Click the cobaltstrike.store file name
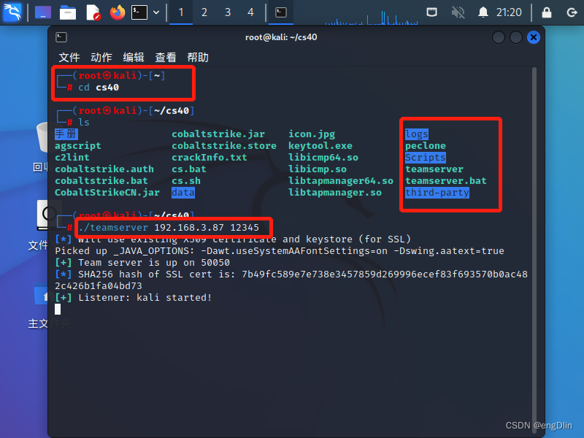Screen dimensions: 584x438 (224, 145)
